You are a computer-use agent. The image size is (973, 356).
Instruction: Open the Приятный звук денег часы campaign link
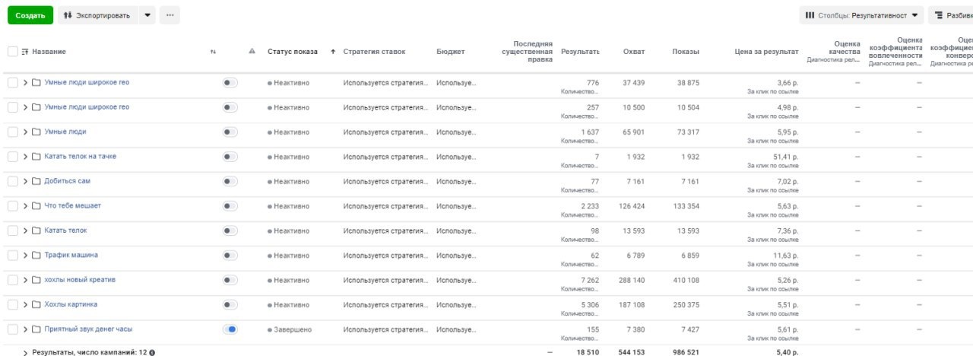pos(88,329)
